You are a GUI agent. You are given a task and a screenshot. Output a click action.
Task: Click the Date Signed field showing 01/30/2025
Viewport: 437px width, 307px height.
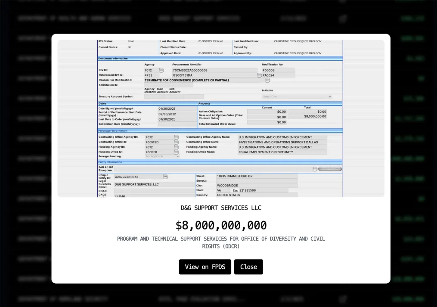[177, 109]
